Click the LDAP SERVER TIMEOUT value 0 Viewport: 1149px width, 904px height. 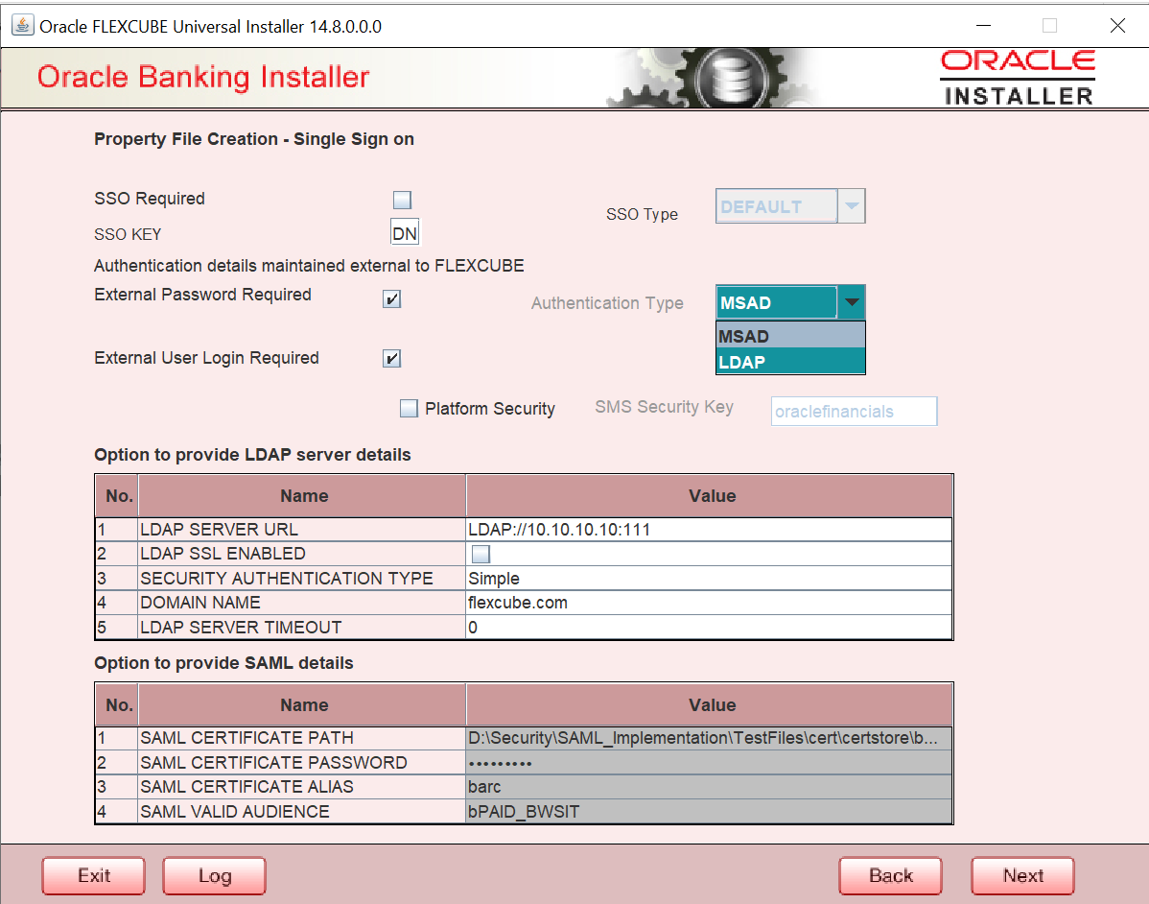709,627
